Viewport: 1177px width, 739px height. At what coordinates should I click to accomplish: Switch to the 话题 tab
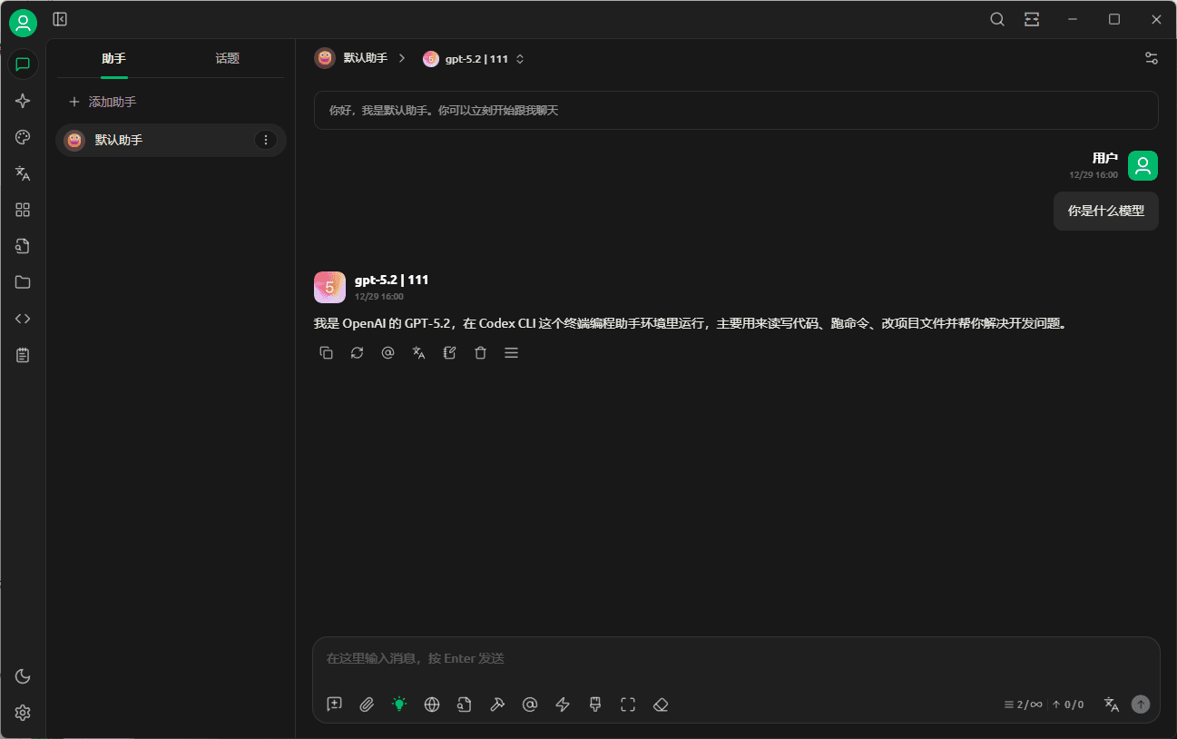click(227, 59)
